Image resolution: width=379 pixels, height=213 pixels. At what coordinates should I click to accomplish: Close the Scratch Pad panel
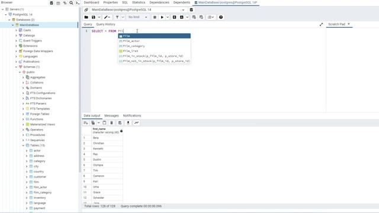349,24
